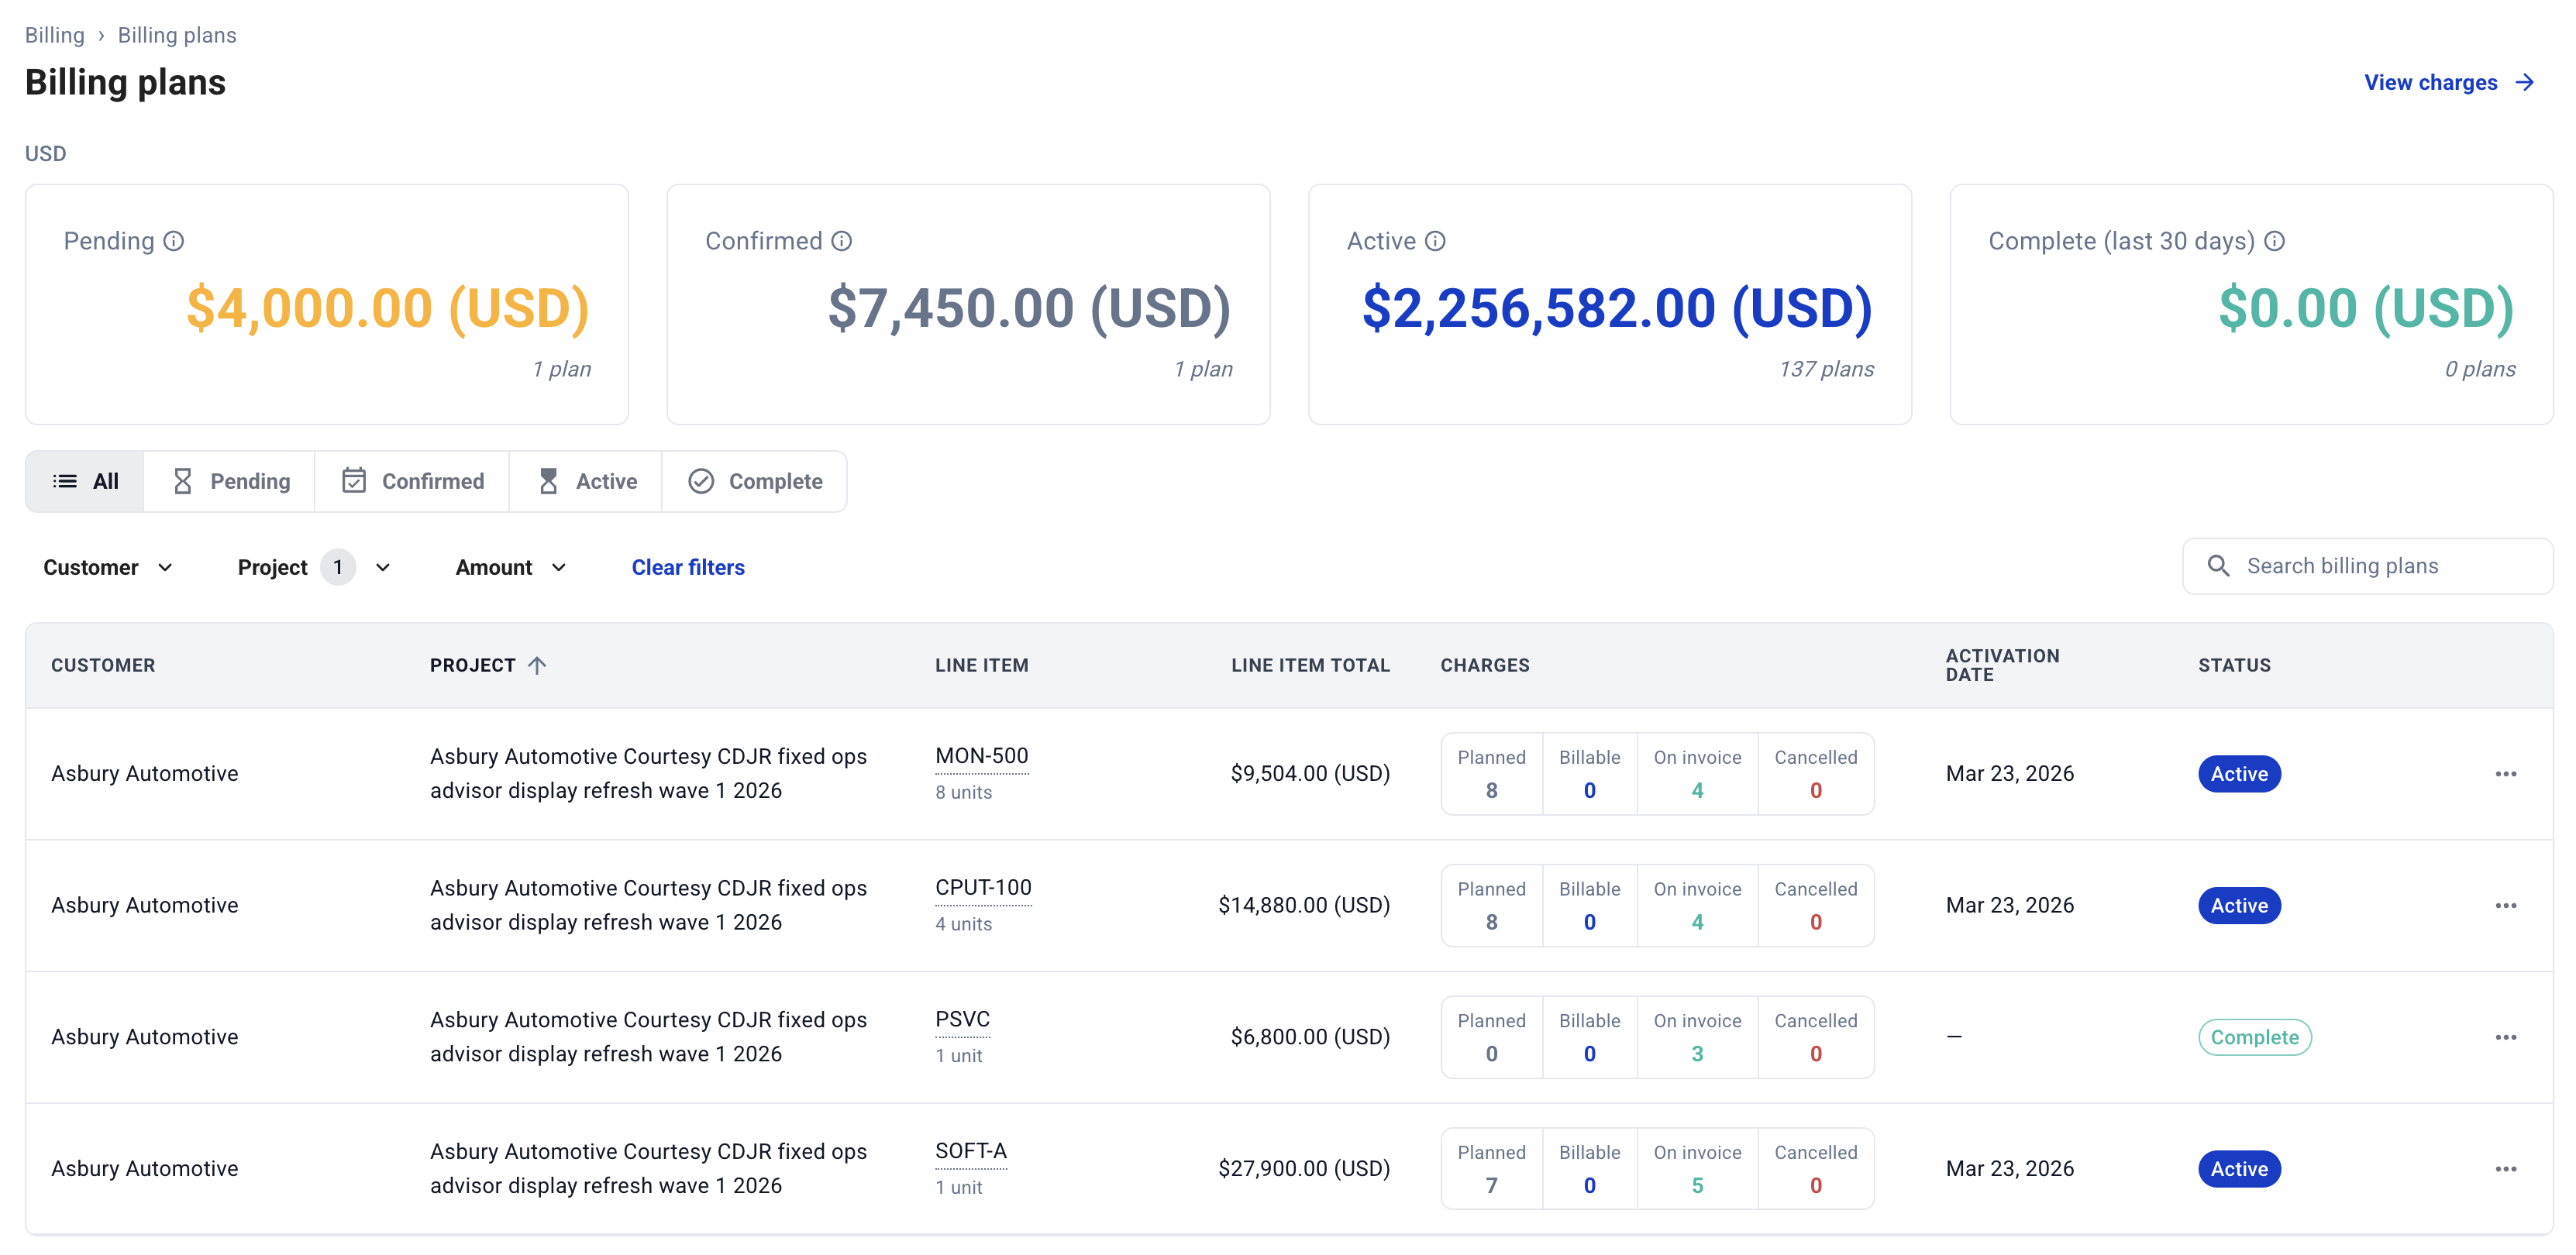Click the search magnifier icon
The width and height of the screenshot is (2576, 1255).
[2218, 566]
